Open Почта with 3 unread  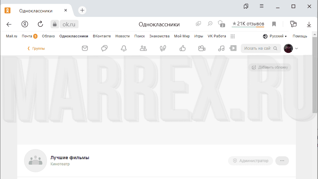click(30, 36)
